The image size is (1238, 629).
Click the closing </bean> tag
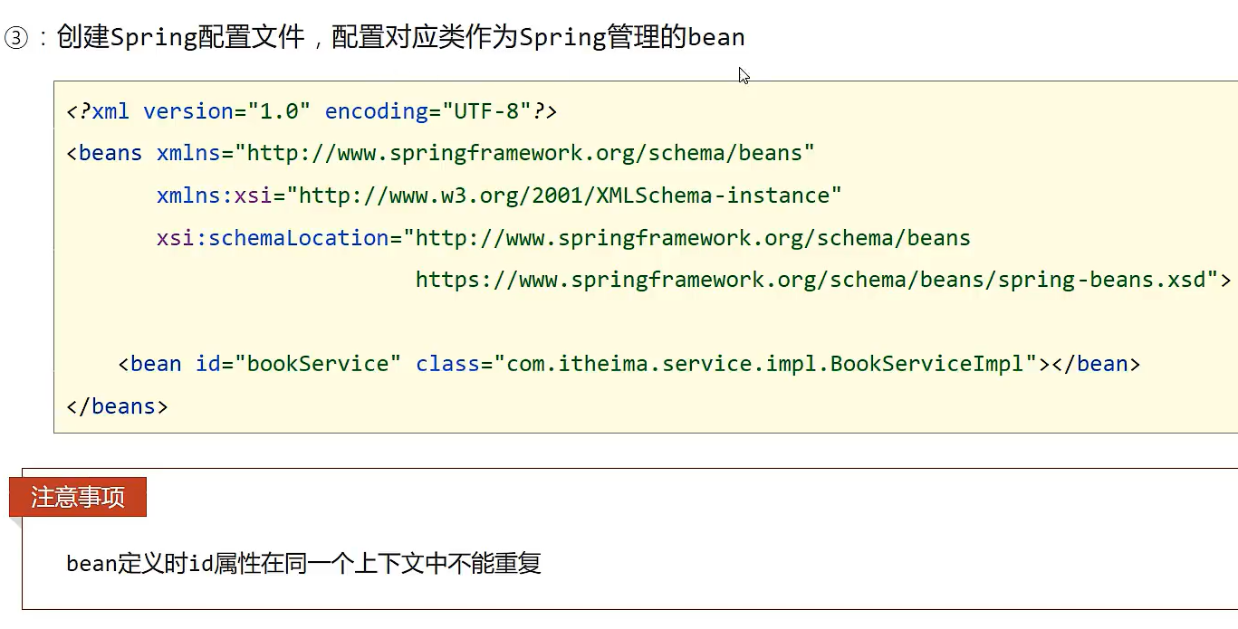coord(1096,364)
